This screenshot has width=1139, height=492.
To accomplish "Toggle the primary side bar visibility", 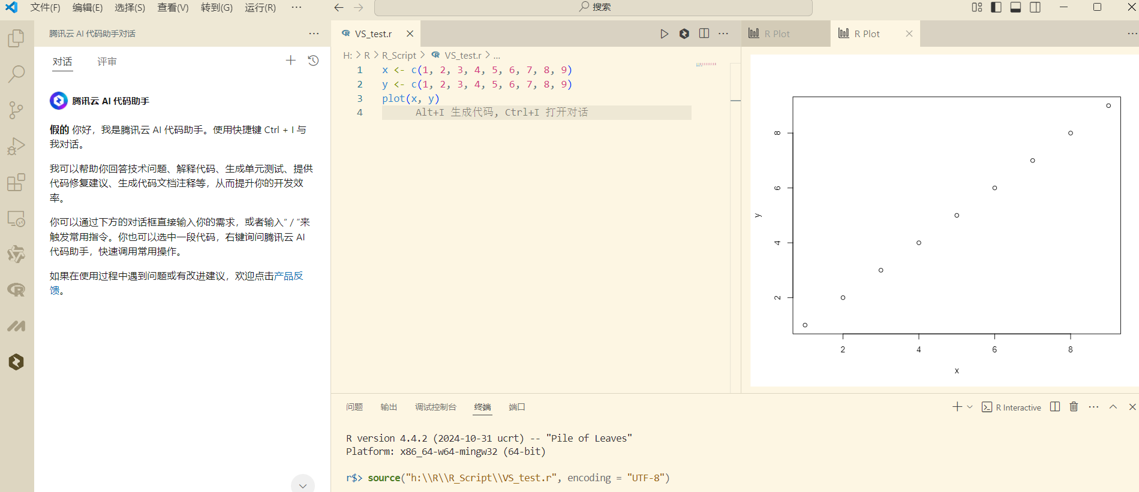I will (x=996, y=7).
